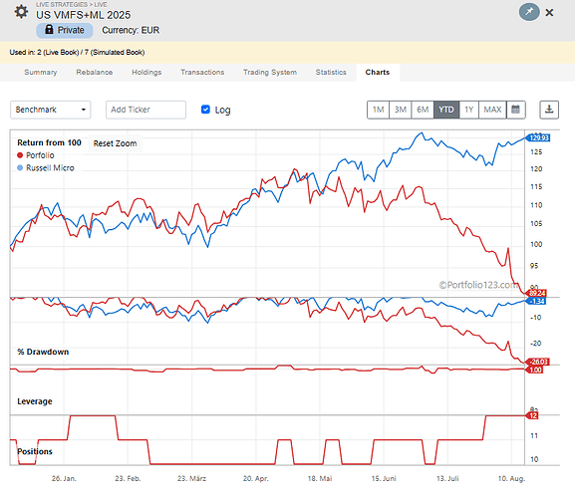Open the Transactions tab

coord(202,72)
